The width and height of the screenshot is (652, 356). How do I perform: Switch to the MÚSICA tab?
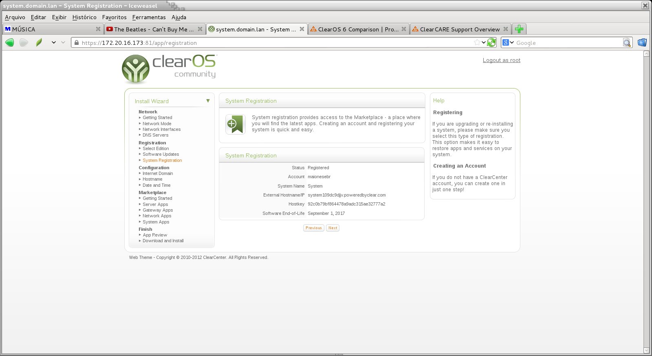pyautogui.click(x=53, y=29)
